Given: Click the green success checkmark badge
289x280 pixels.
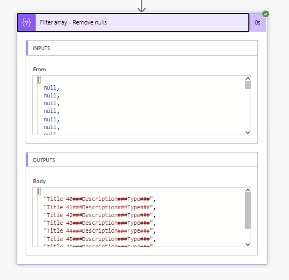Looking at the screenshot, I should (266, 14).
